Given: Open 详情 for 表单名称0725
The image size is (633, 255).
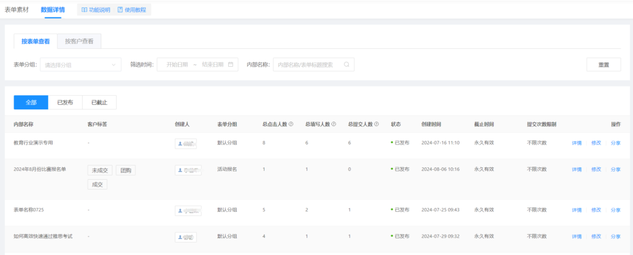Looking at the screenshot, I should click(577, 210).
